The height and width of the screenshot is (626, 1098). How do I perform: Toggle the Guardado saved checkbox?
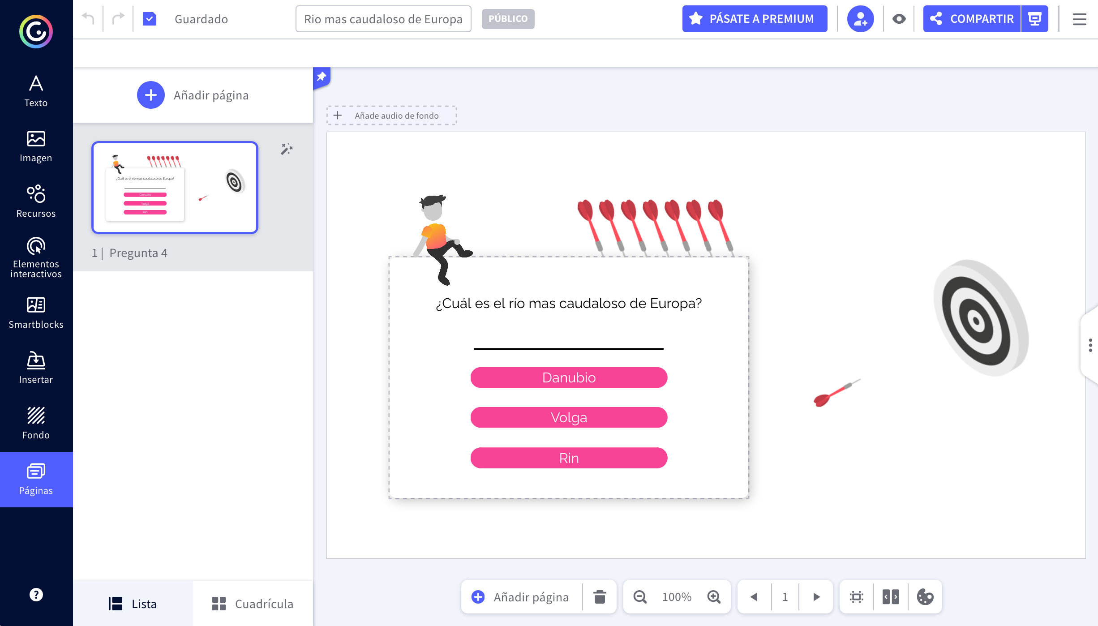point(150,19)
